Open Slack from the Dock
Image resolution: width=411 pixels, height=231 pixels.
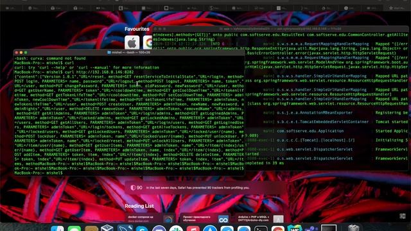(x=176, y=228)
